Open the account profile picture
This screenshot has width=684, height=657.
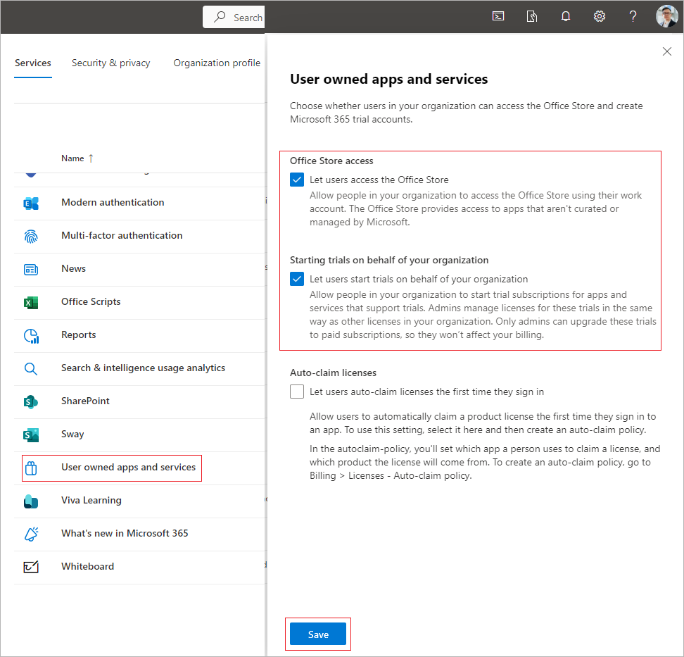pyautogui.click(x=667, y=17)
